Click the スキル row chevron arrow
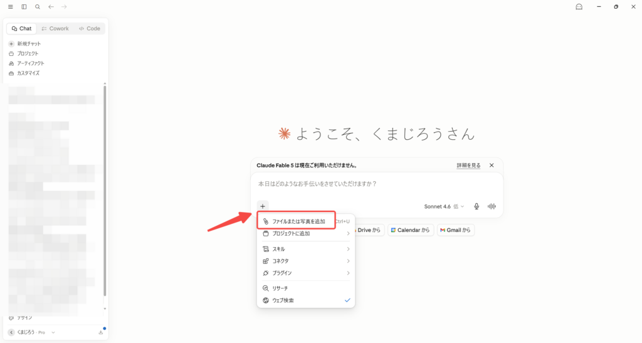The width and height of the screenshot is (642, 343). point(348,249)
